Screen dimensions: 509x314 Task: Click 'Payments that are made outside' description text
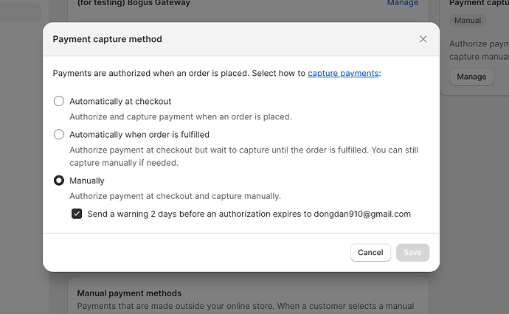pyautogui.click(x=243, y=307)
